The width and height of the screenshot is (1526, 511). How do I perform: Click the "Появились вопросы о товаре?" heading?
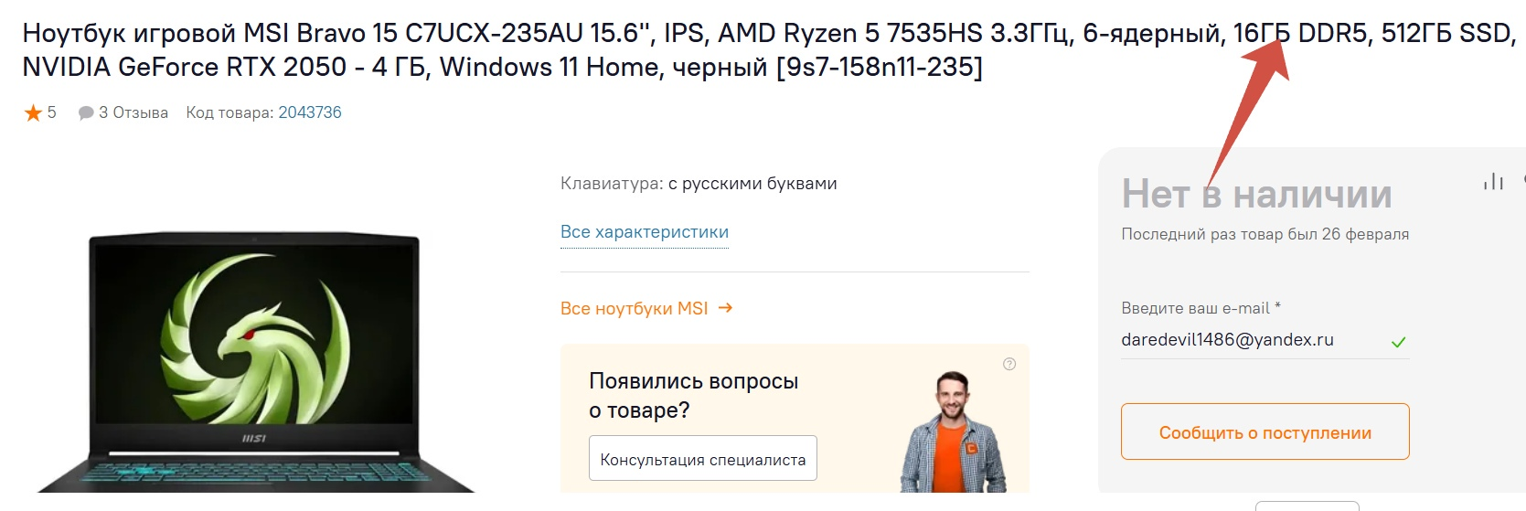click(x=693, y=395)
